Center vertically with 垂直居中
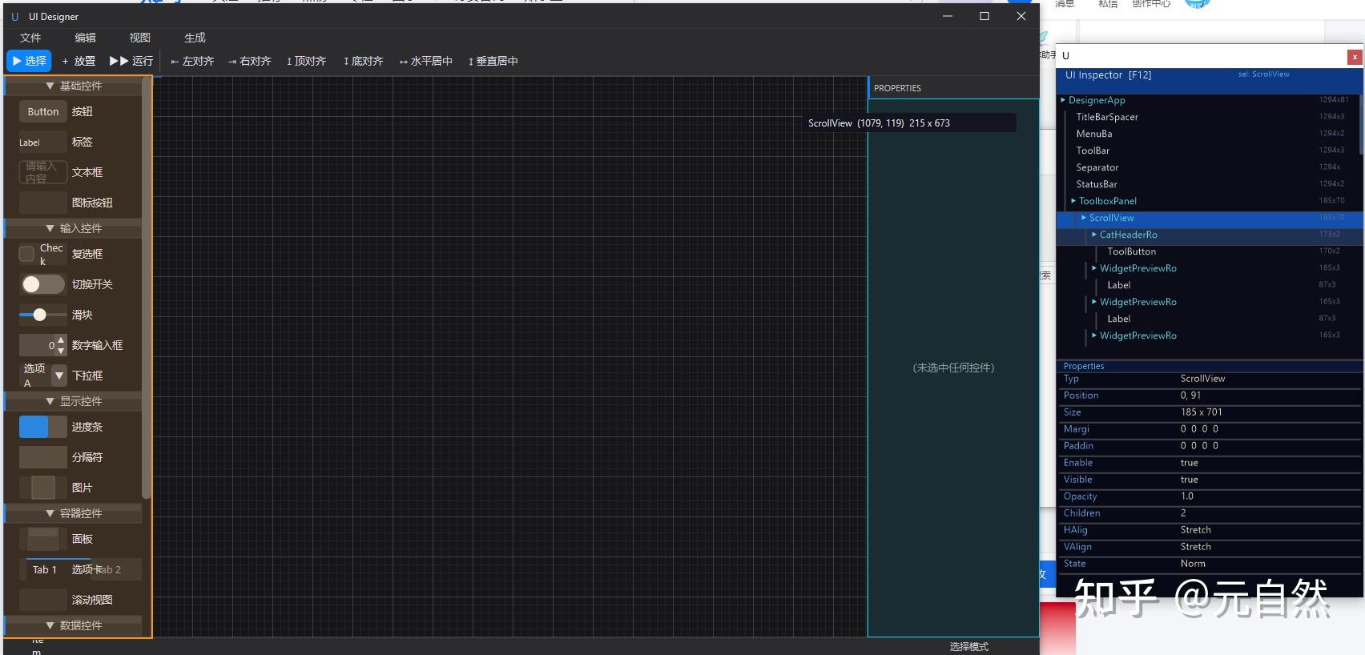1365x655 pixels. (x=493, y=61)
